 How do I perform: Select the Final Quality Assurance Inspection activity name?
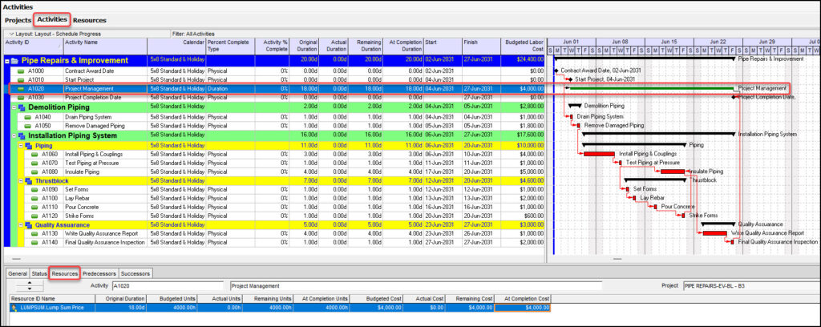coord(105,243)
